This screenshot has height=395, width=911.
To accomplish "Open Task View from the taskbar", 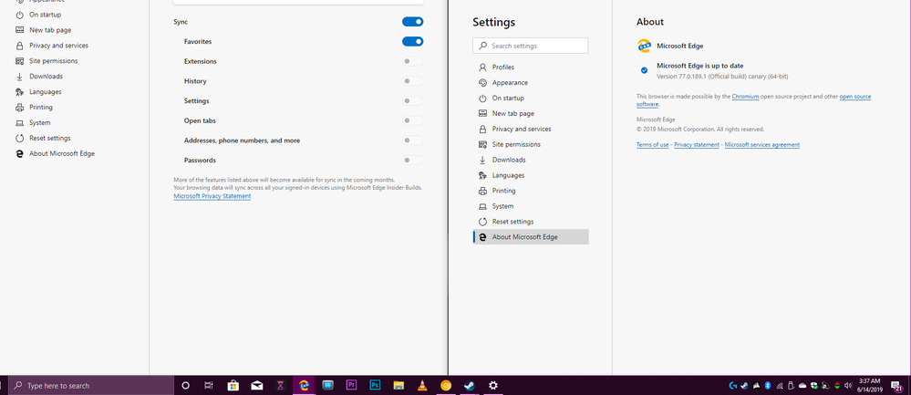I will coord(209,385).
